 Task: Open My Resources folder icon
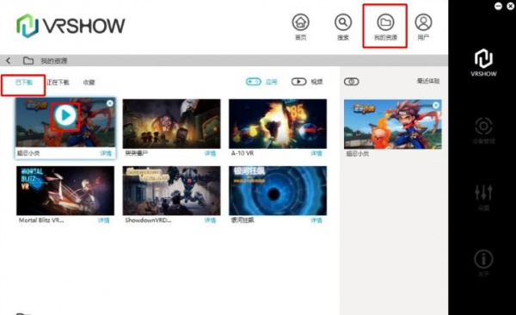385,22
